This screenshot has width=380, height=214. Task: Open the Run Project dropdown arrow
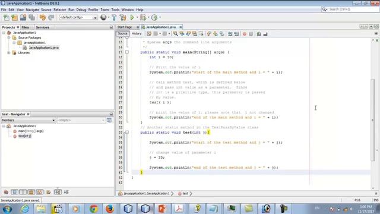[x=137, y=17]
